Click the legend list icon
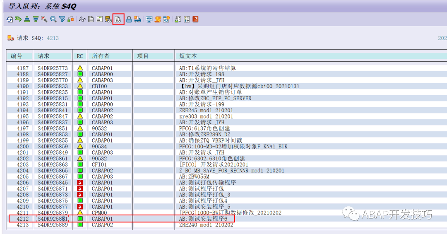Viewport: 447px width, 234px height. coord(187,19)
